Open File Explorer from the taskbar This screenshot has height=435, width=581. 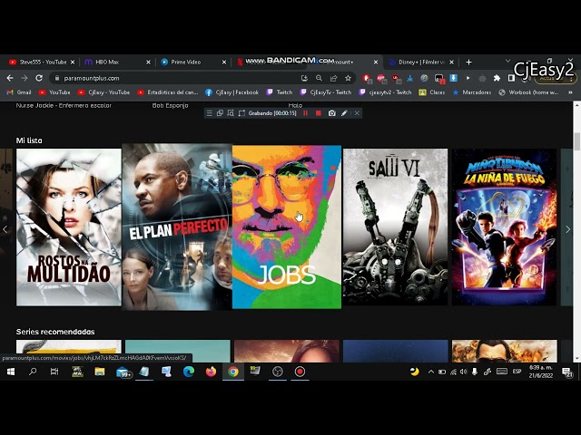click(x=99, y=372)
